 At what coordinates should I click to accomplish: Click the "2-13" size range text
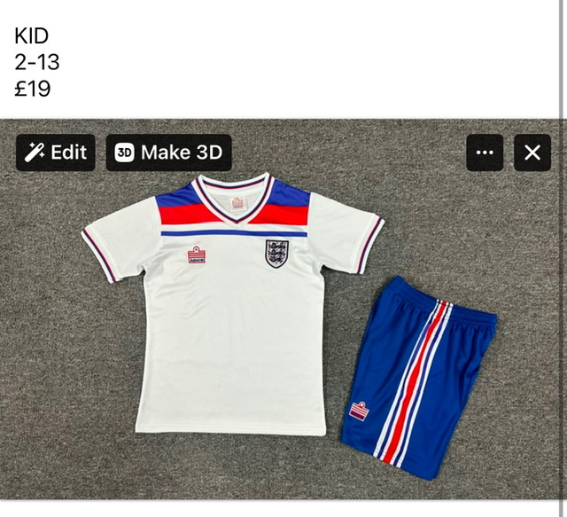pos(37,62)
